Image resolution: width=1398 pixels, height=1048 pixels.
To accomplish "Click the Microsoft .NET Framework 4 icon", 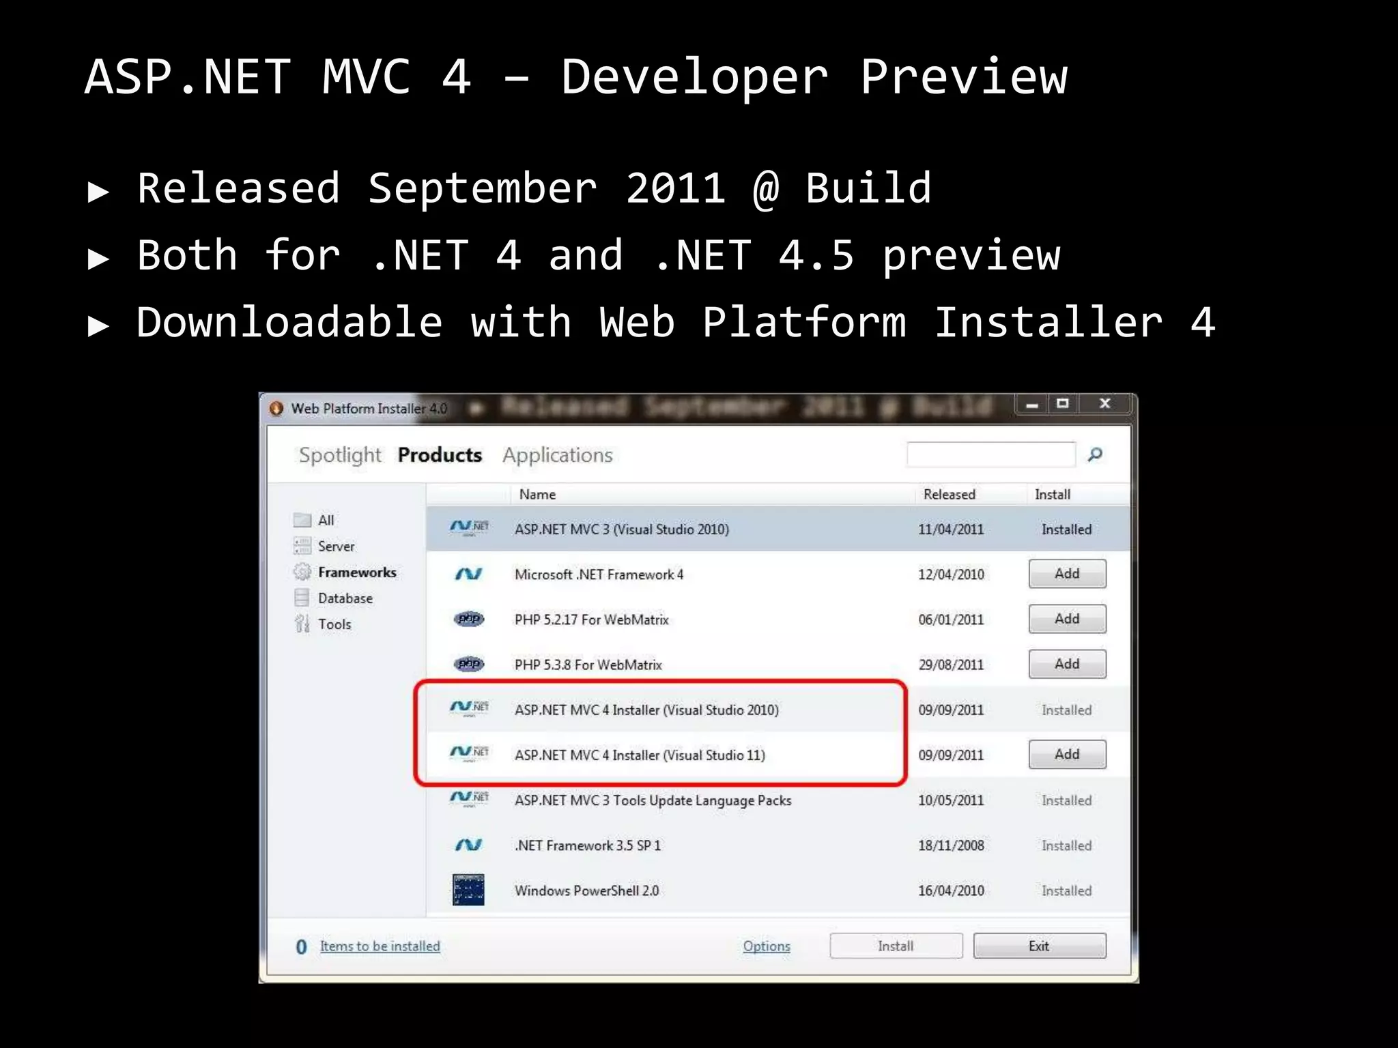I will coord(469,574).
